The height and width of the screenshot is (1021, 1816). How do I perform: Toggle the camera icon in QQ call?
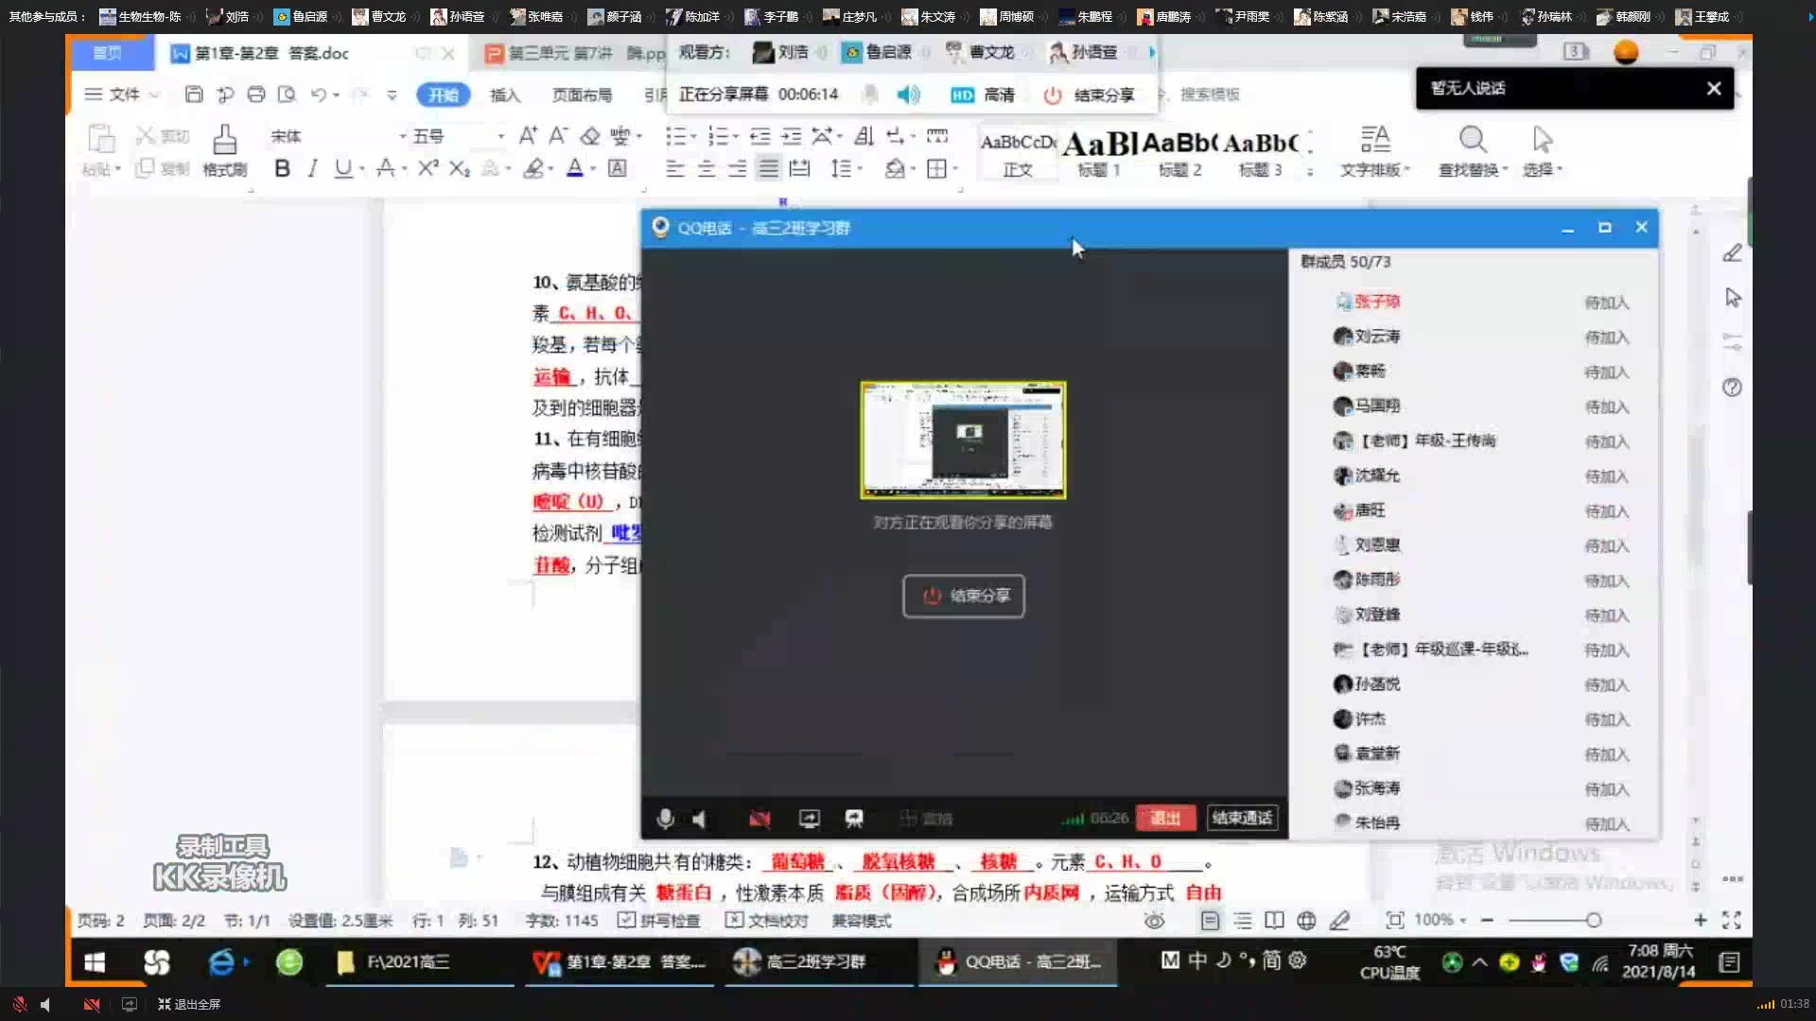(760, 819)
